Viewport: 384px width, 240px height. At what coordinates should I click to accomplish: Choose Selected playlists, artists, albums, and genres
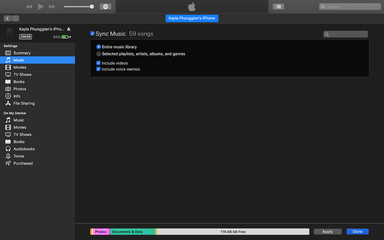coord(99,54)
